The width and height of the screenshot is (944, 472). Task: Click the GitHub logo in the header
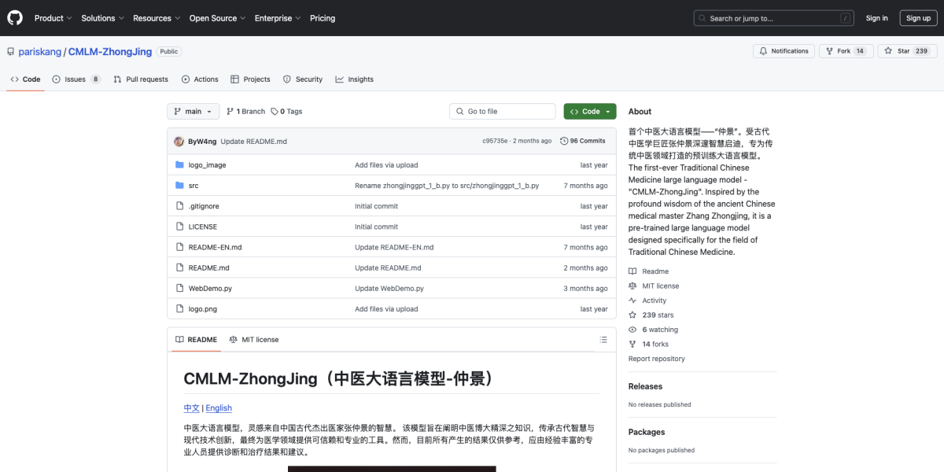[x=14, y=17]
